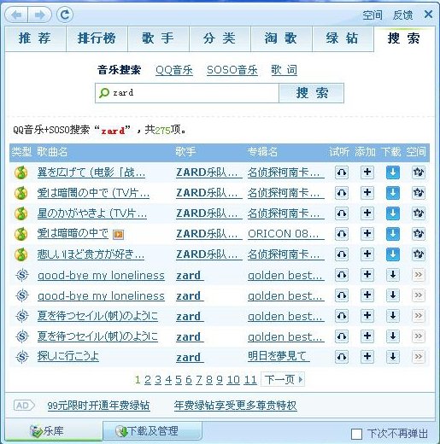
Task: Switch to the 乐库 bottom tab
Action: pos(54,431)
